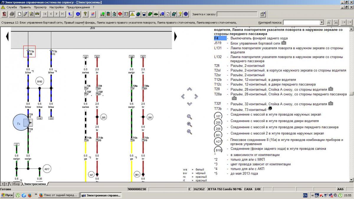The image size is (354, 199).
Task: Go to previous diagram page black arrow
Action: coord(8,37)
